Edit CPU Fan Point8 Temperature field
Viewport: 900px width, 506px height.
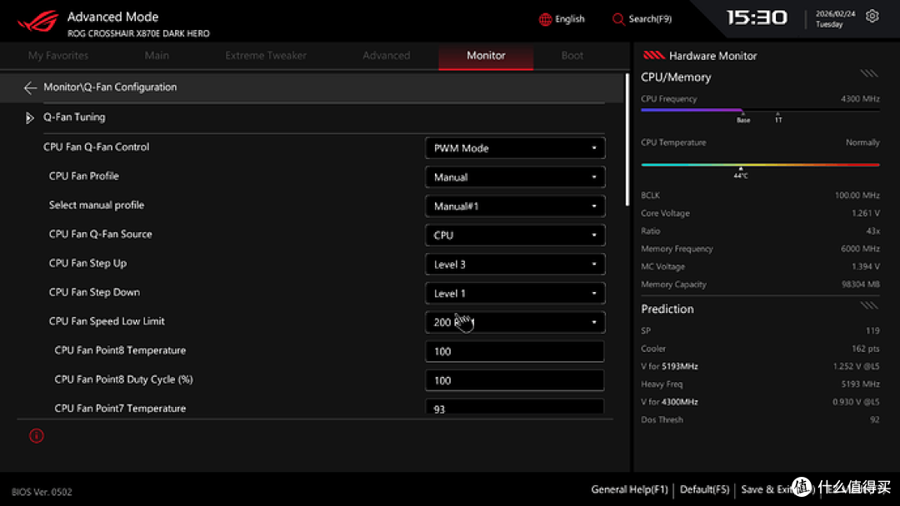tap(515, 351)
